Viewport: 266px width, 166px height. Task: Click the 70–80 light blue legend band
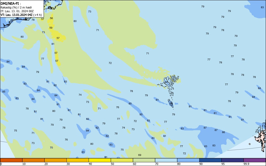166,160
